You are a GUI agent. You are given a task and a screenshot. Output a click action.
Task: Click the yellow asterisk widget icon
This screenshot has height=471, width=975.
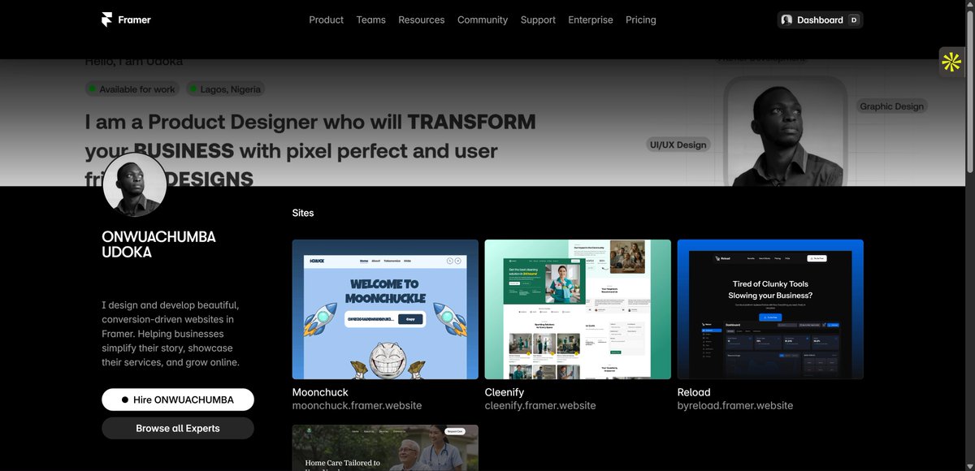tap(951, 61)
